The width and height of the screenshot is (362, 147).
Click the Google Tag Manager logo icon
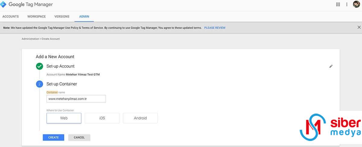coord(3,5)
